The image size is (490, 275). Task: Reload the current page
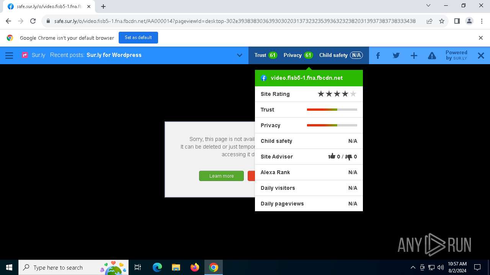(33, 21)
